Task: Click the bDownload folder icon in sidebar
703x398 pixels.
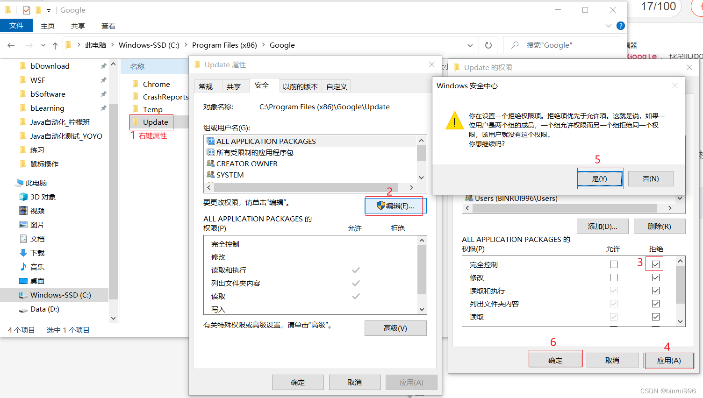Action: (x=23, y=66)
